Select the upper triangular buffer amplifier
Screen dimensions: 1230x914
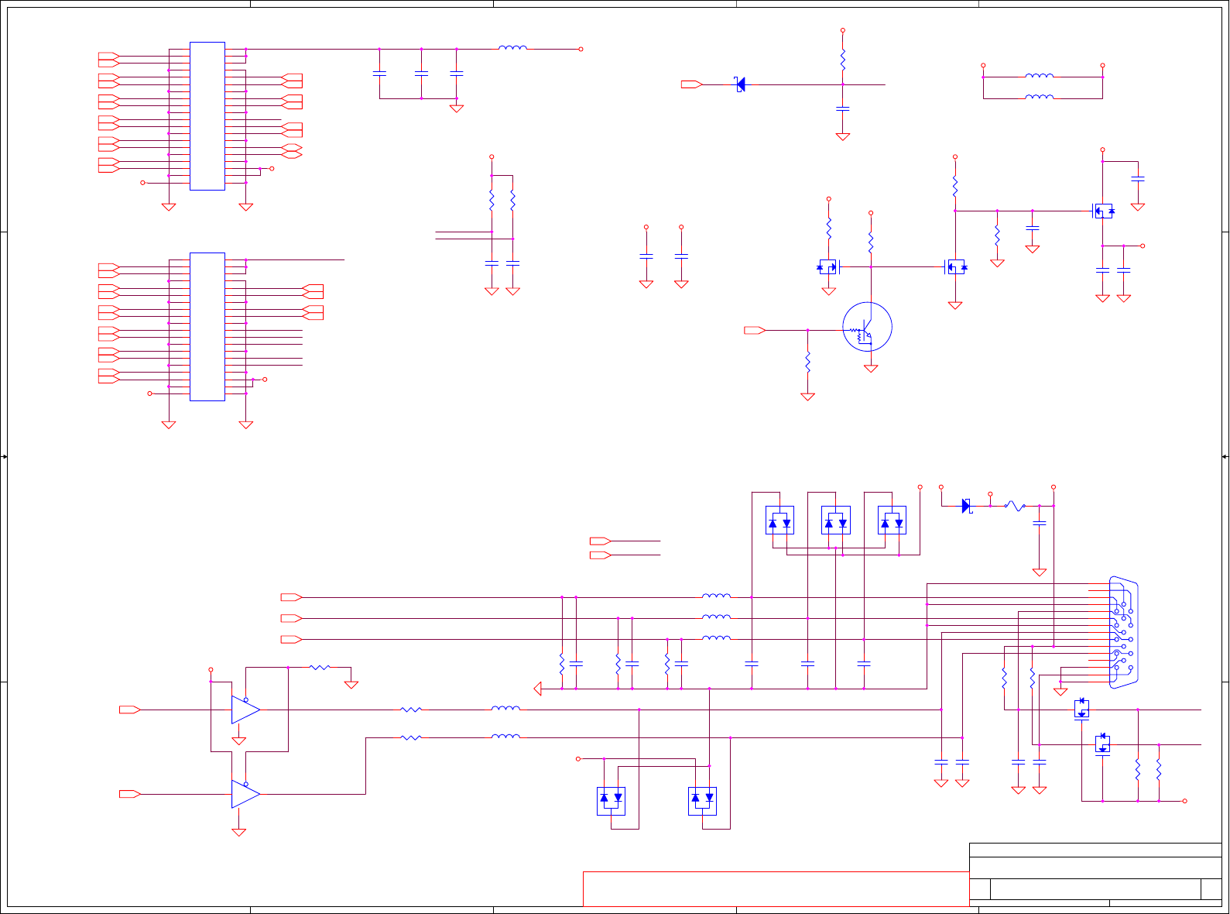pyautogui.click(x=245, y=710)
